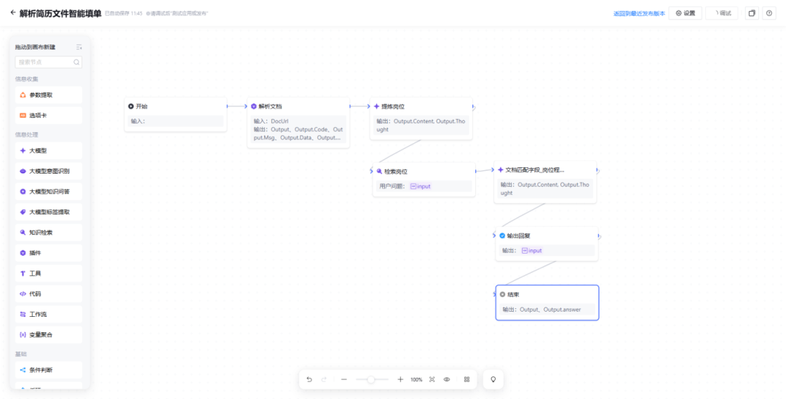Click the grid auto-layout icon
Viewport: 786px width, 399px height.
point(467,379)
